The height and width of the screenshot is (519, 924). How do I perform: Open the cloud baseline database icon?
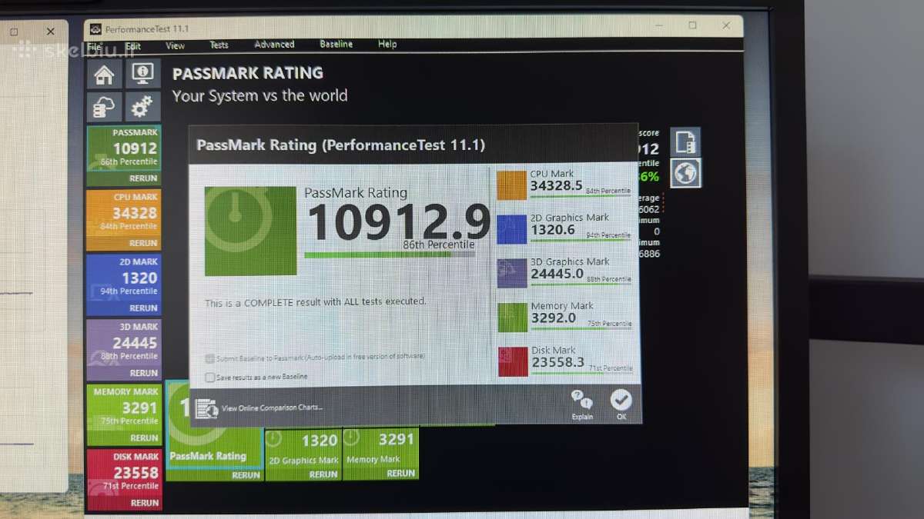[x=104, y=107]
